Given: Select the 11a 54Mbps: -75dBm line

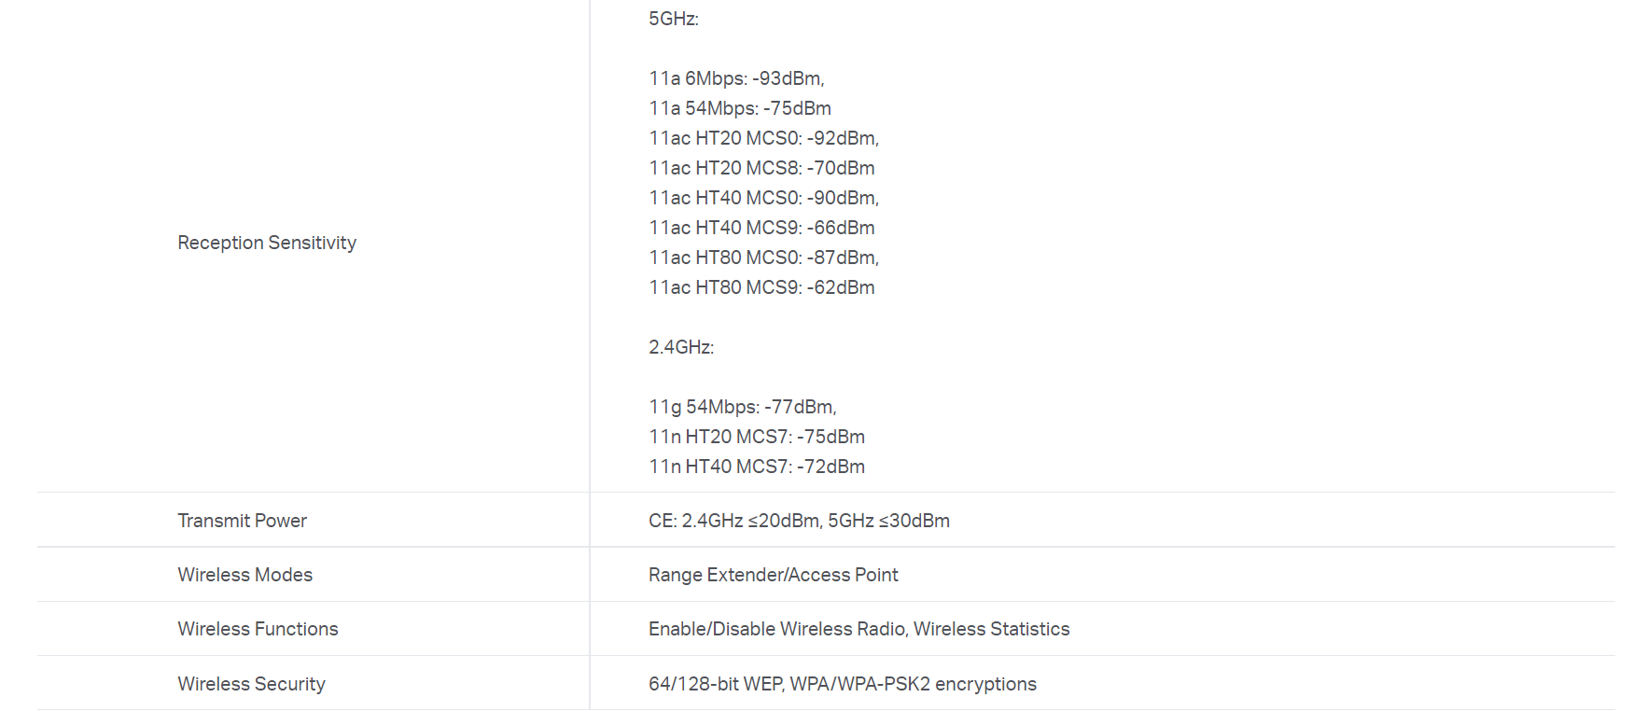Looking at the screenshot, I should pyautogui.click(x=739, y=108).
